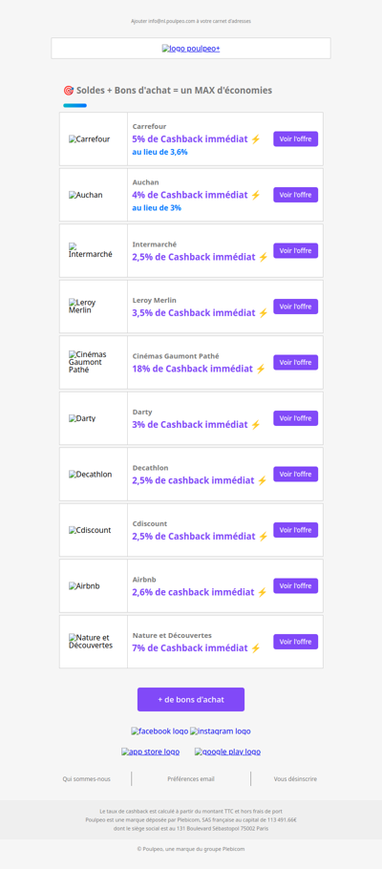
Task: Click Voir l'offre for Auchan
Action: tap(295, 195)
